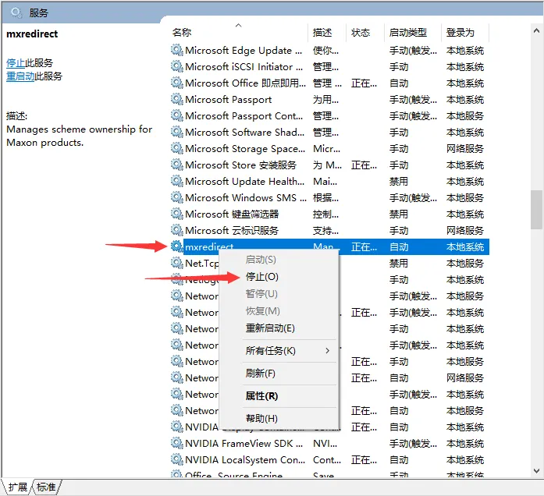This screenshot has width=544, height=496.
Task: Click gear icon of Microsoft Windows SMS service
Action: (x=177, y=197)
